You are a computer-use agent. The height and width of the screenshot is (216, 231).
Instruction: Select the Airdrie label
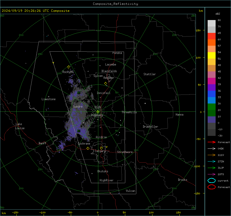101,137
